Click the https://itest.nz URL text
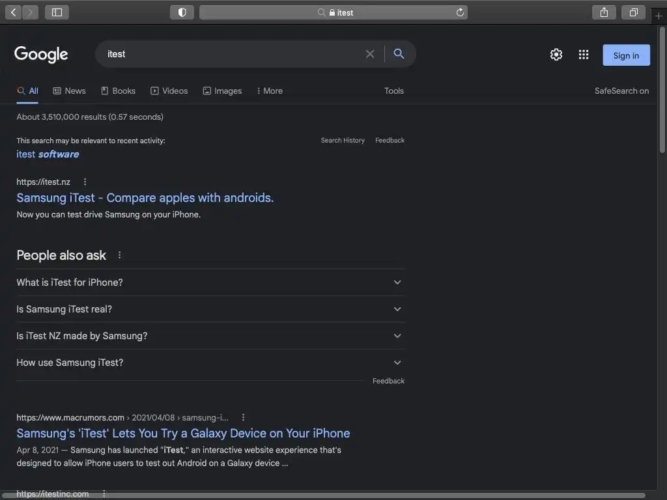This screenshot has width=667, height=500. click(44, 182)
